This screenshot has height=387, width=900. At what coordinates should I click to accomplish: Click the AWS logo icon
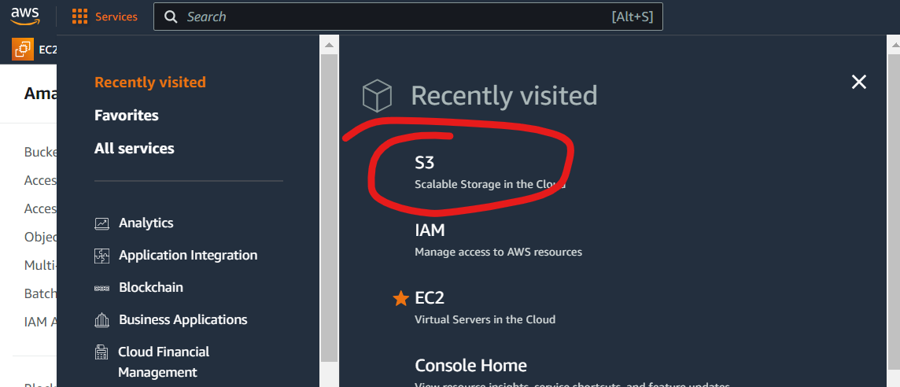(26, 17)
